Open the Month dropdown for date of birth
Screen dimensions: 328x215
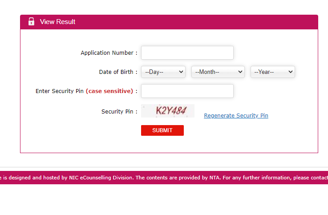click(x=218, y=72)
